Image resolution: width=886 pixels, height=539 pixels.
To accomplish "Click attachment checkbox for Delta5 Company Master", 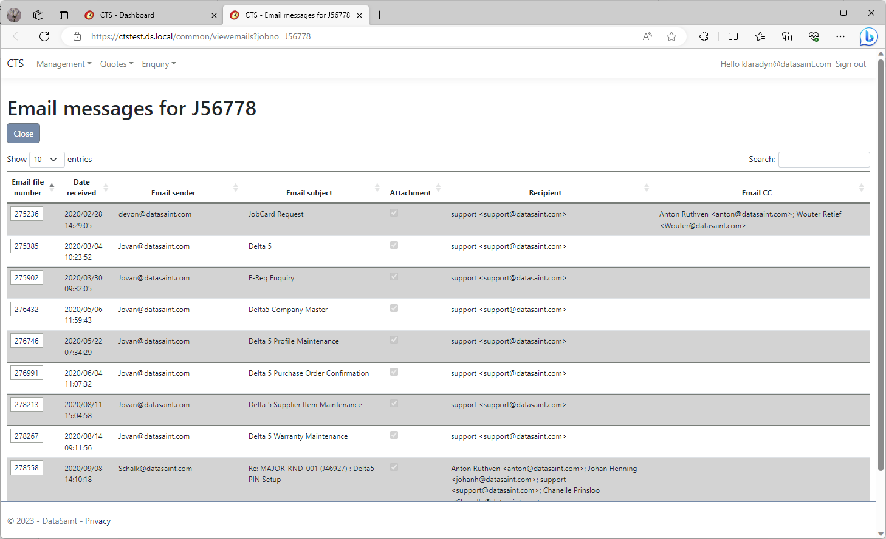I will click(x=394, y=308).
